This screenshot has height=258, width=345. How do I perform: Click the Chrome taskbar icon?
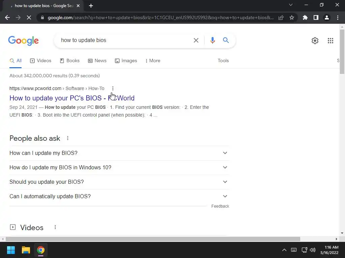tap(41, 250)
